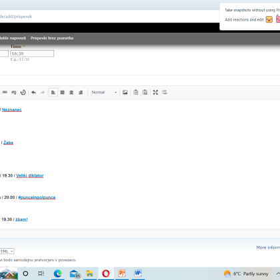
Task: Open the Normal paragraph format dropdown
Action: pos(104,92)
